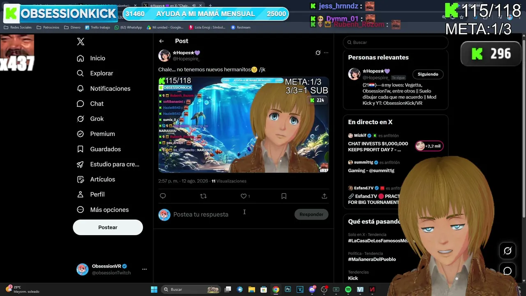Screen dimensions: 526x296
Task: Open Trello trabajo bookmark
Action: [x=97, y=28]
